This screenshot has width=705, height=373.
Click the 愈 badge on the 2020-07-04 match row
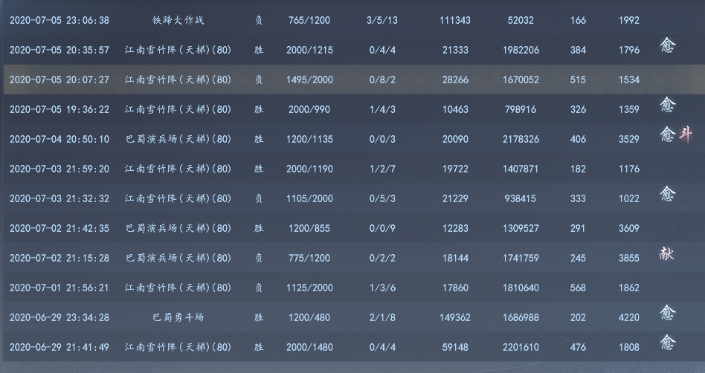point(668,134)
